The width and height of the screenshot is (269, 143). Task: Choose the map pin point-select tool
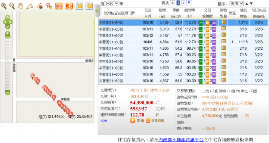coord(49,6)
